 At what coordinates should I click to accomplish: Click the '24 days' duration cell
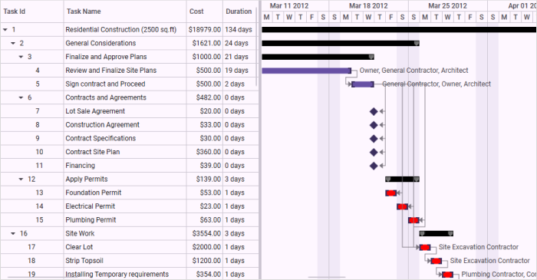(240, 43)
